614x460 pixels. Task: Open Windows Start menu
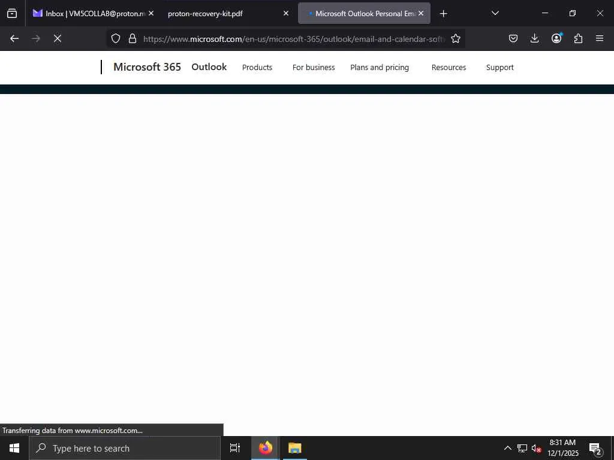coord(14,448)
